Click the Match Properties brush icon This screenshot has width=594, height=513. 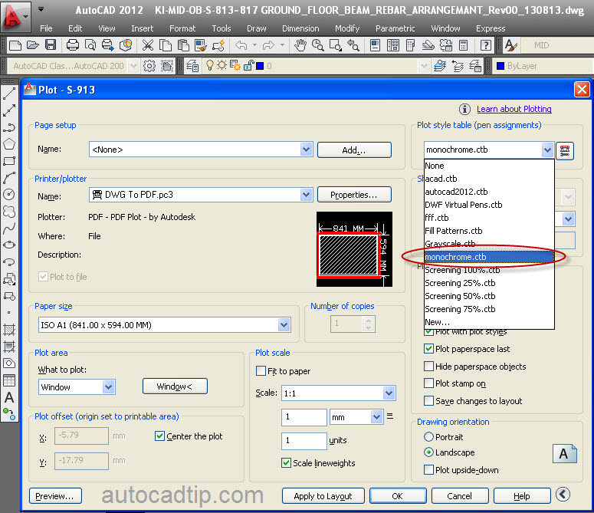point(201,45)
